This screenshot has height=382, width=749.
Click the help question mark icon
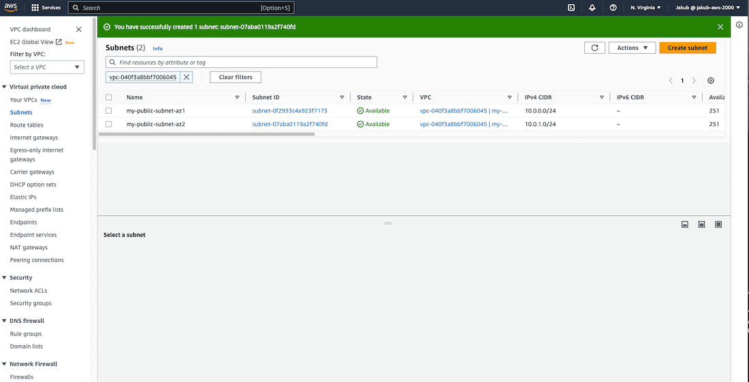(613, 7)
